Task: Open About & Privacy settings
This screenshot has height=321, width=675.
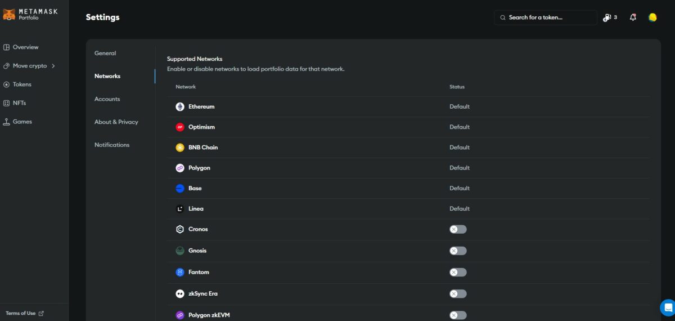Action: pyautogui.click(x=116, y=122)
